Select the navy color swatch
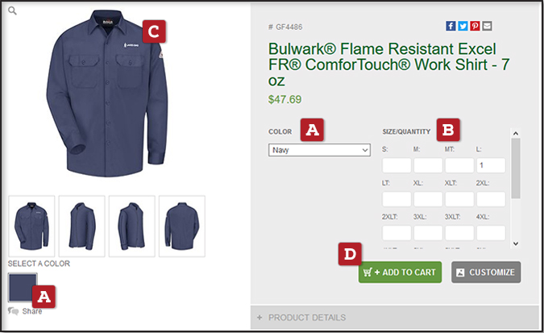Viewport: 544px width, 333px height. (x=23, y=288)
